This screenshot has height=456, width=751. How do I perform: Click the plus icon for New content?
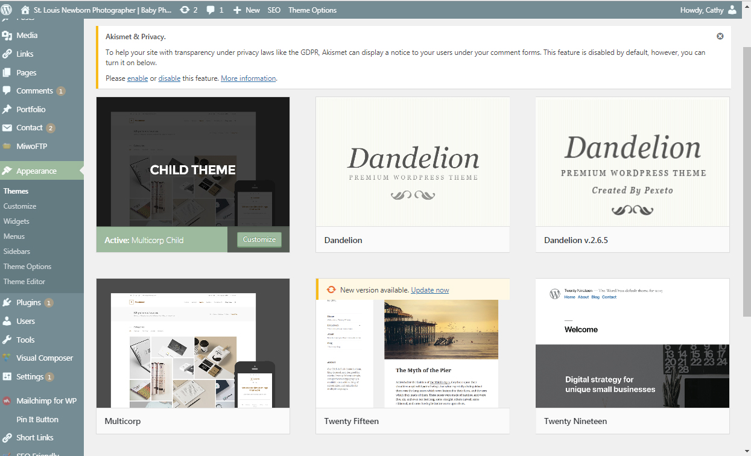coord(237,10)
